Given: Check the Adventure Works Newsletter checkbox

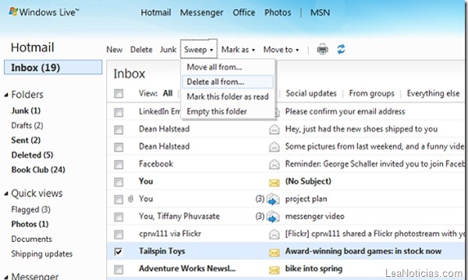Looking at the screenshot, I should (119, 269).
